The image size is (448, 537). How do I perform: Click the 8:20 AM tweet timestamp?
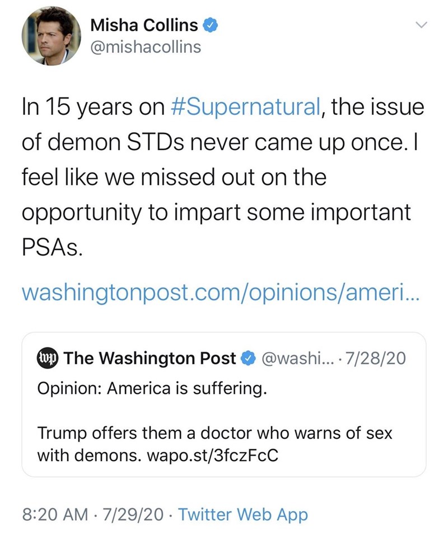coord(54,513)
